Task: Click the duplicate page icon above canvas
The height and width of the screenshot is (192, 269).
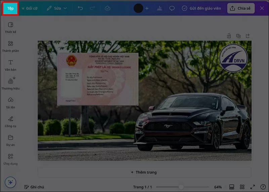Action: point(238,36)
